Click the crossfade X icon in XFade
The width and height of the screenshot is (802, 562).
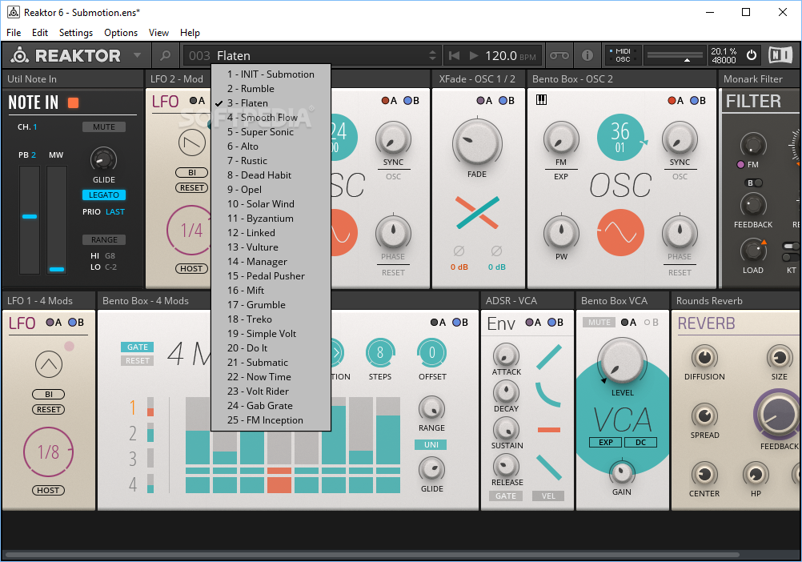pos(477,212)
